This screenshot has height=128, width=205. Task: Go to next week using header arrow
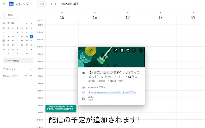pos(56,4)
